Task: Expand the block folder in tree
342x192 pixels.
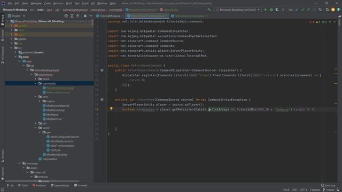Action: click(x=36, y=79)
